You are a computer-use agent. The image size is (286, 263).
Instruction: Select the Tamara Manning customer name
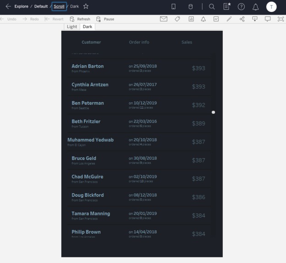[x=91, y=213]
